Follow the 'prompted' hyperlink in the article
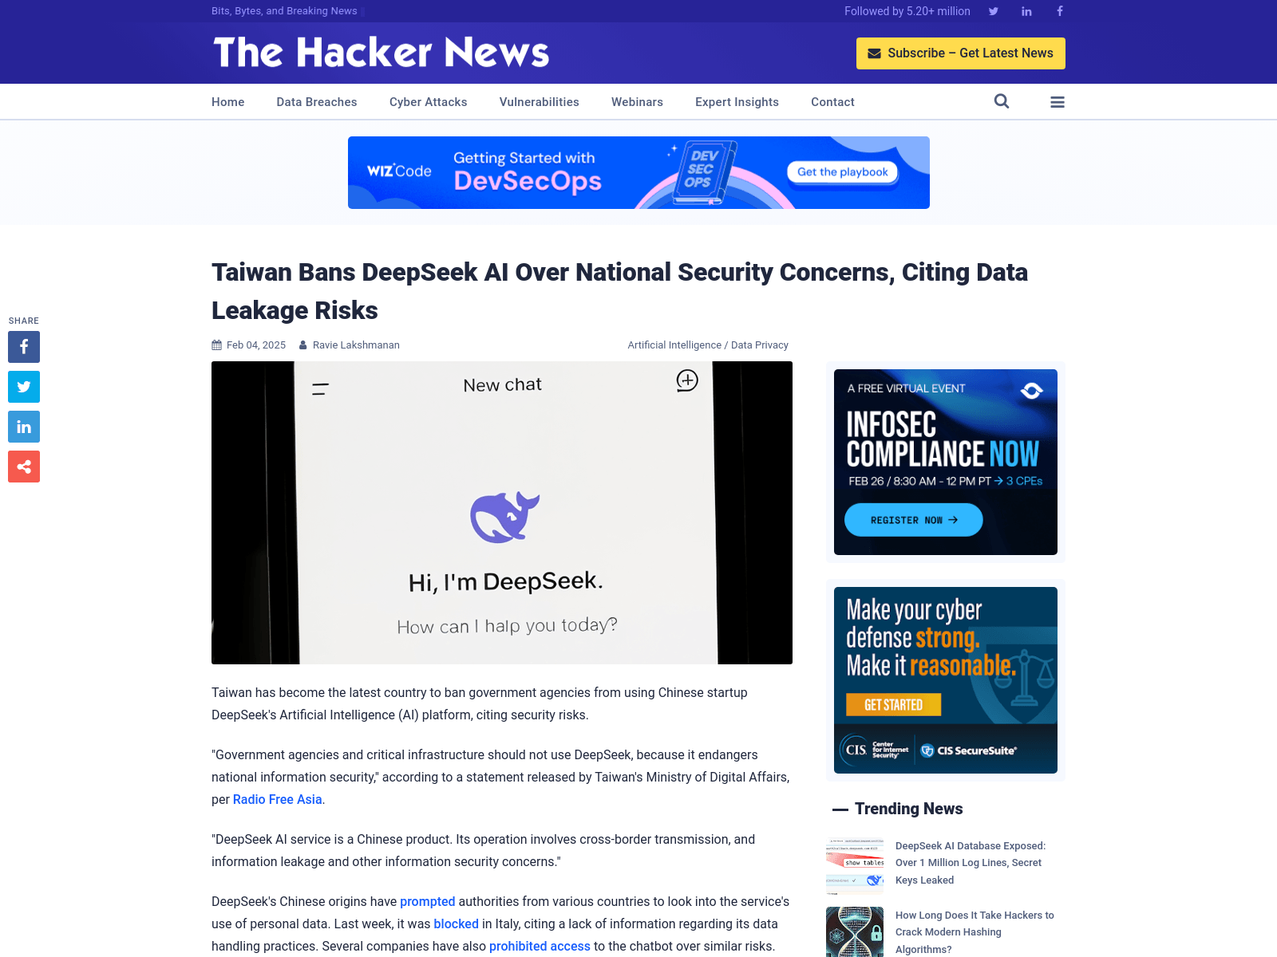Screen dimensions: 1277x957 click(427, 901)
